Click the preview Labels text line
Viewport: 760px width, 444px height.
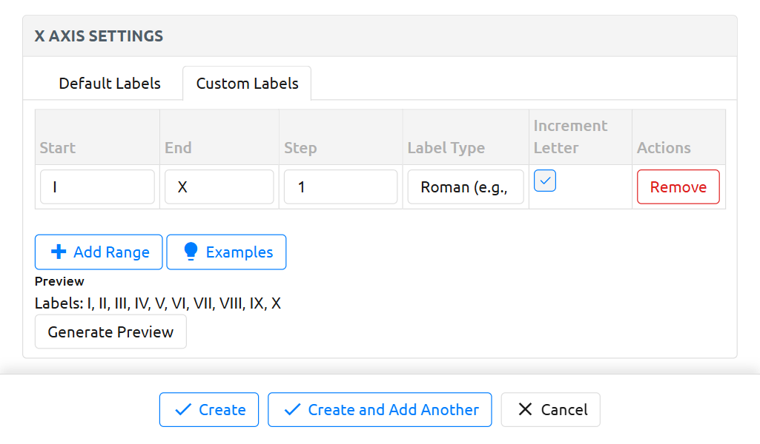click(158, 303)
